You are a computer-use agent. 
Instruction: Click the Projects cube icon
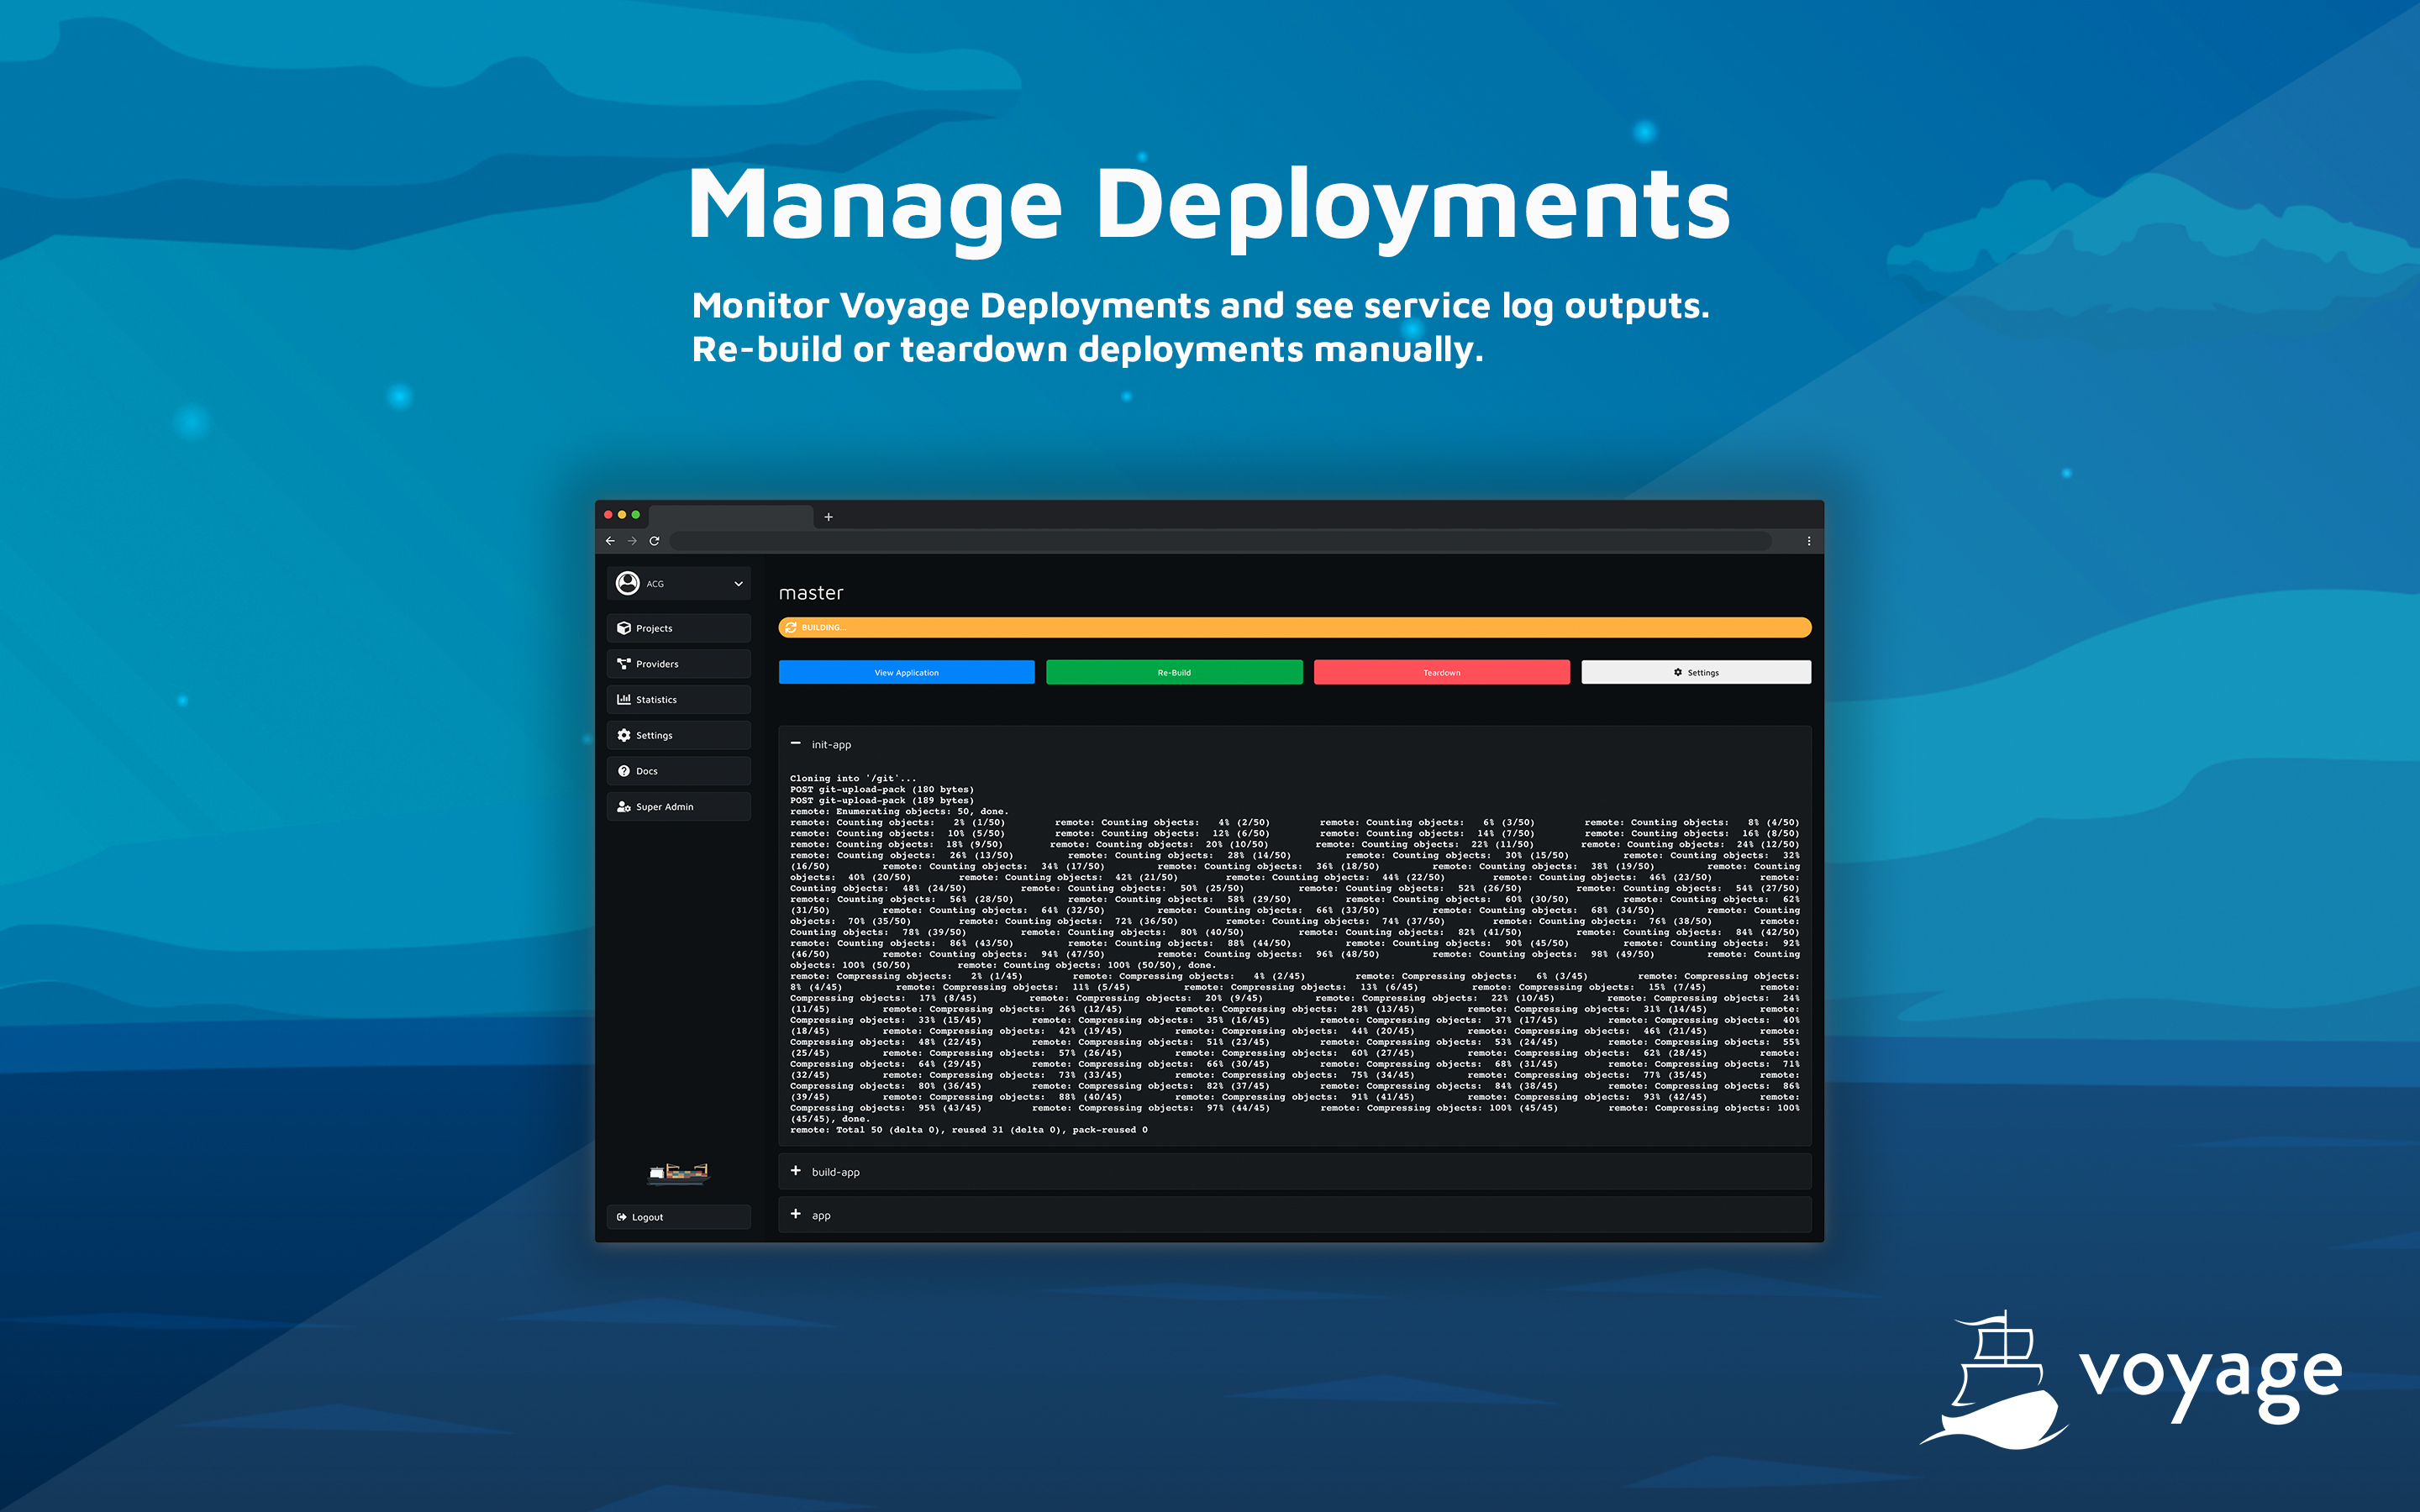pyautogui.click(x=624, y=628)
